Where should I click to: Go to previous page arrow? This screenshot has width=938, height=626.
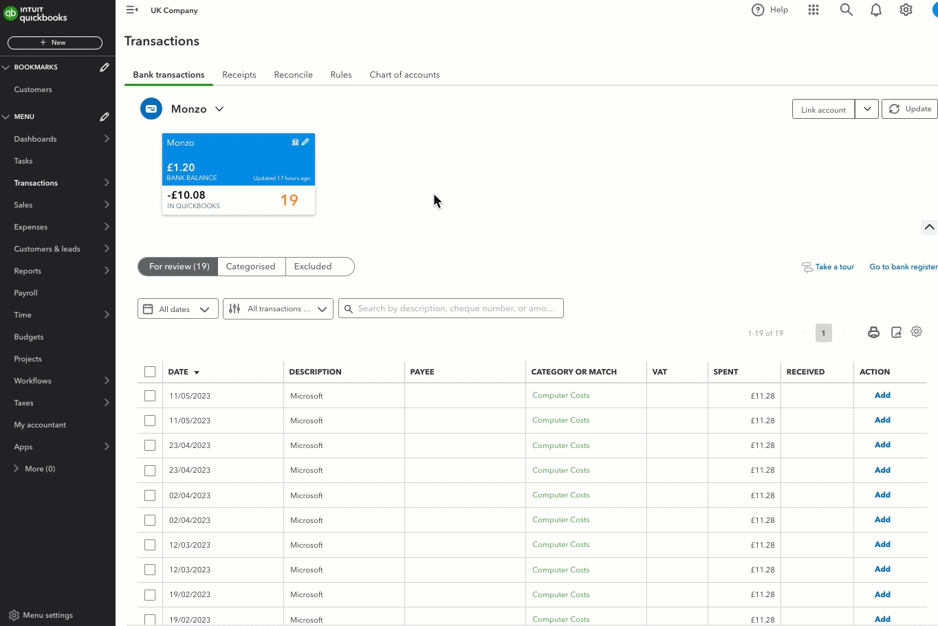coord(803,333)
